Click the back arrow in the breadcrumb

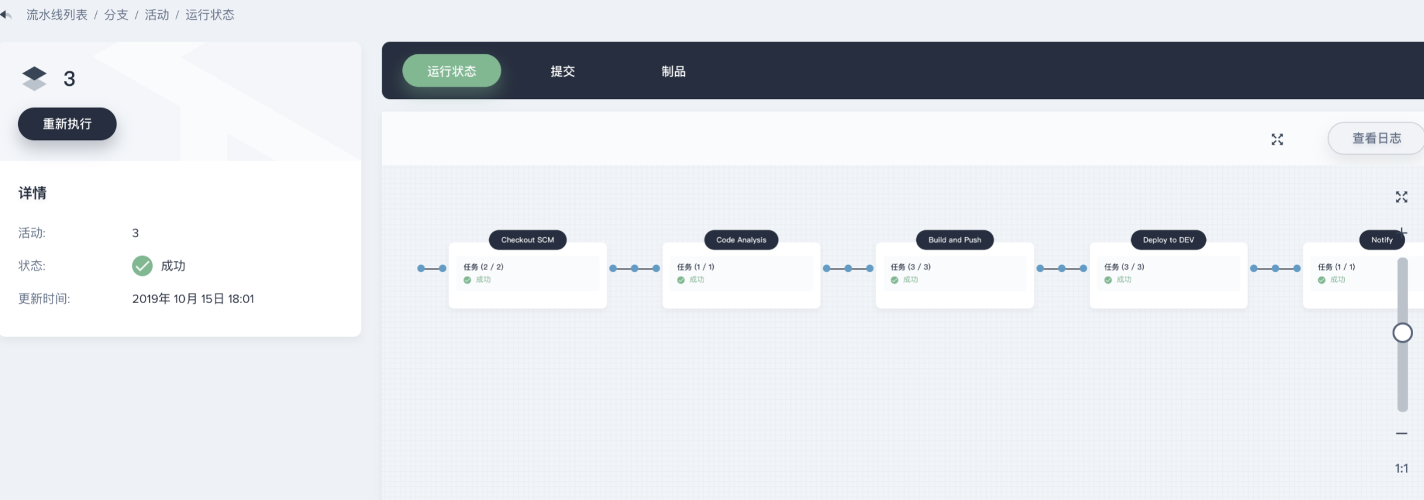[6, 14]
